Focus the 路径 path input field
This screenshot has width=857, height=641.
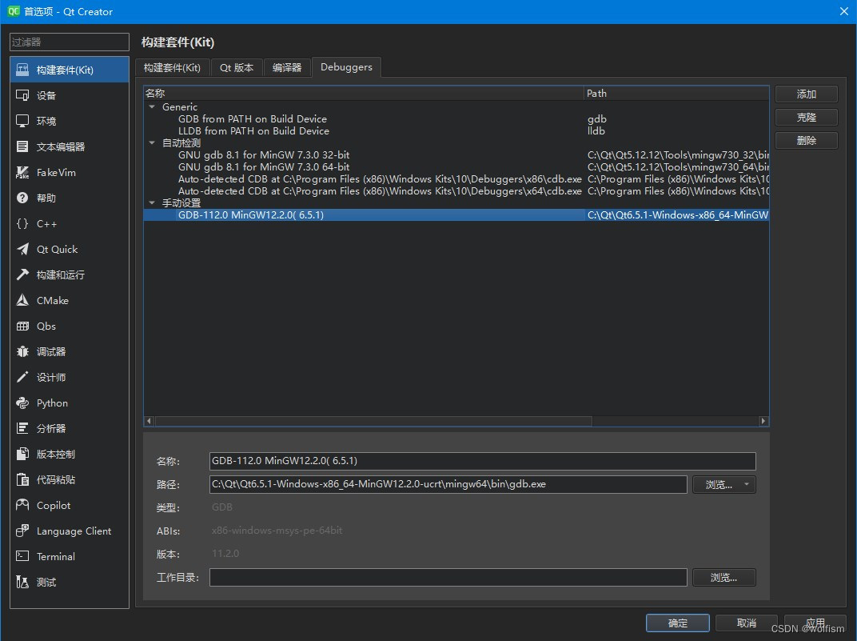pos(448,485)
